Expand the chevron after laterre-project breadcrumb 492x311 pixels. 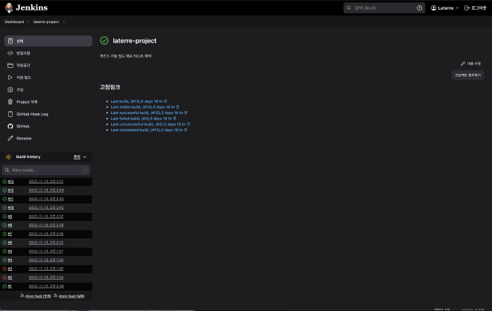pos(63,22)
